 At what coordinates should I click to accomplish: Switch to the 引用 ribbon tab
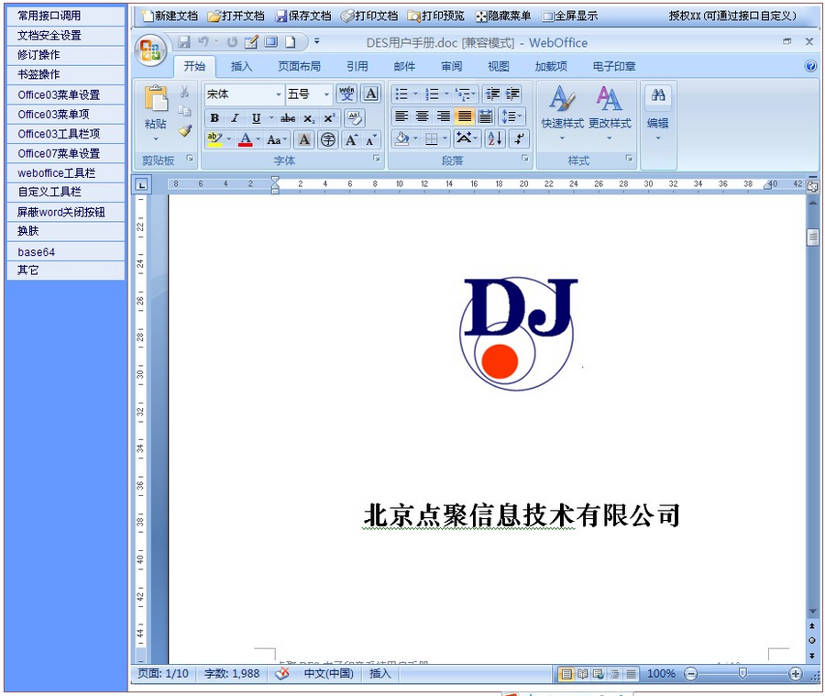coord(357,66)
